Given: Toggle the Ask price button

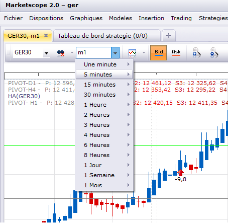Looking at the screenshot, I should coord(176,52).
